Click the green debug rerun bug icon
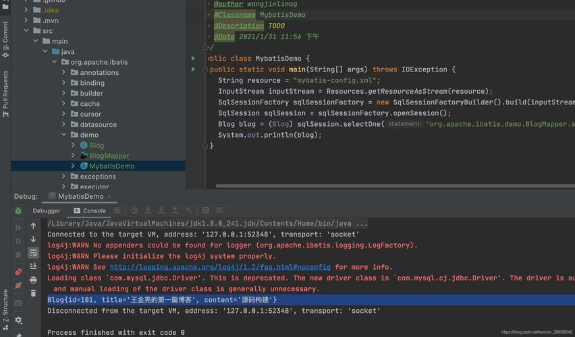575x337 pixels. coord(18,211)
